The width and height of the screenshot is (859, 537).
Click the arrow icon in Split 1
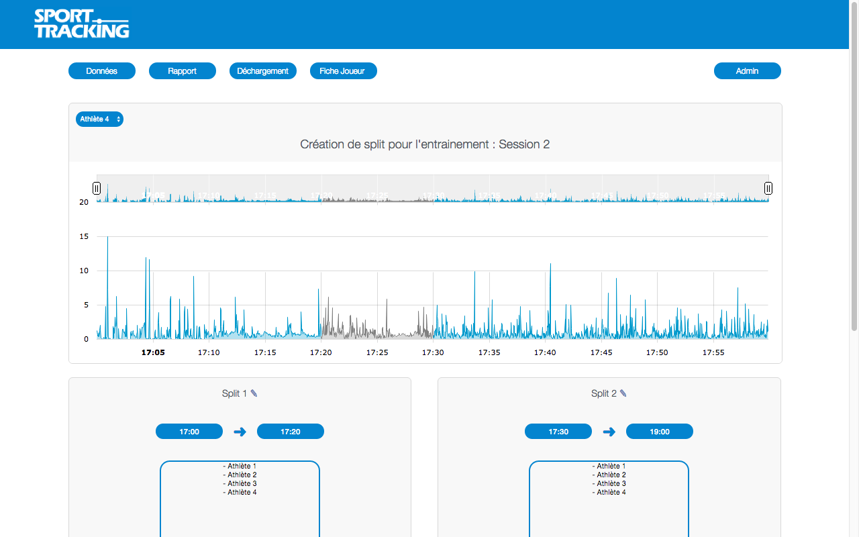coord(240,432)
